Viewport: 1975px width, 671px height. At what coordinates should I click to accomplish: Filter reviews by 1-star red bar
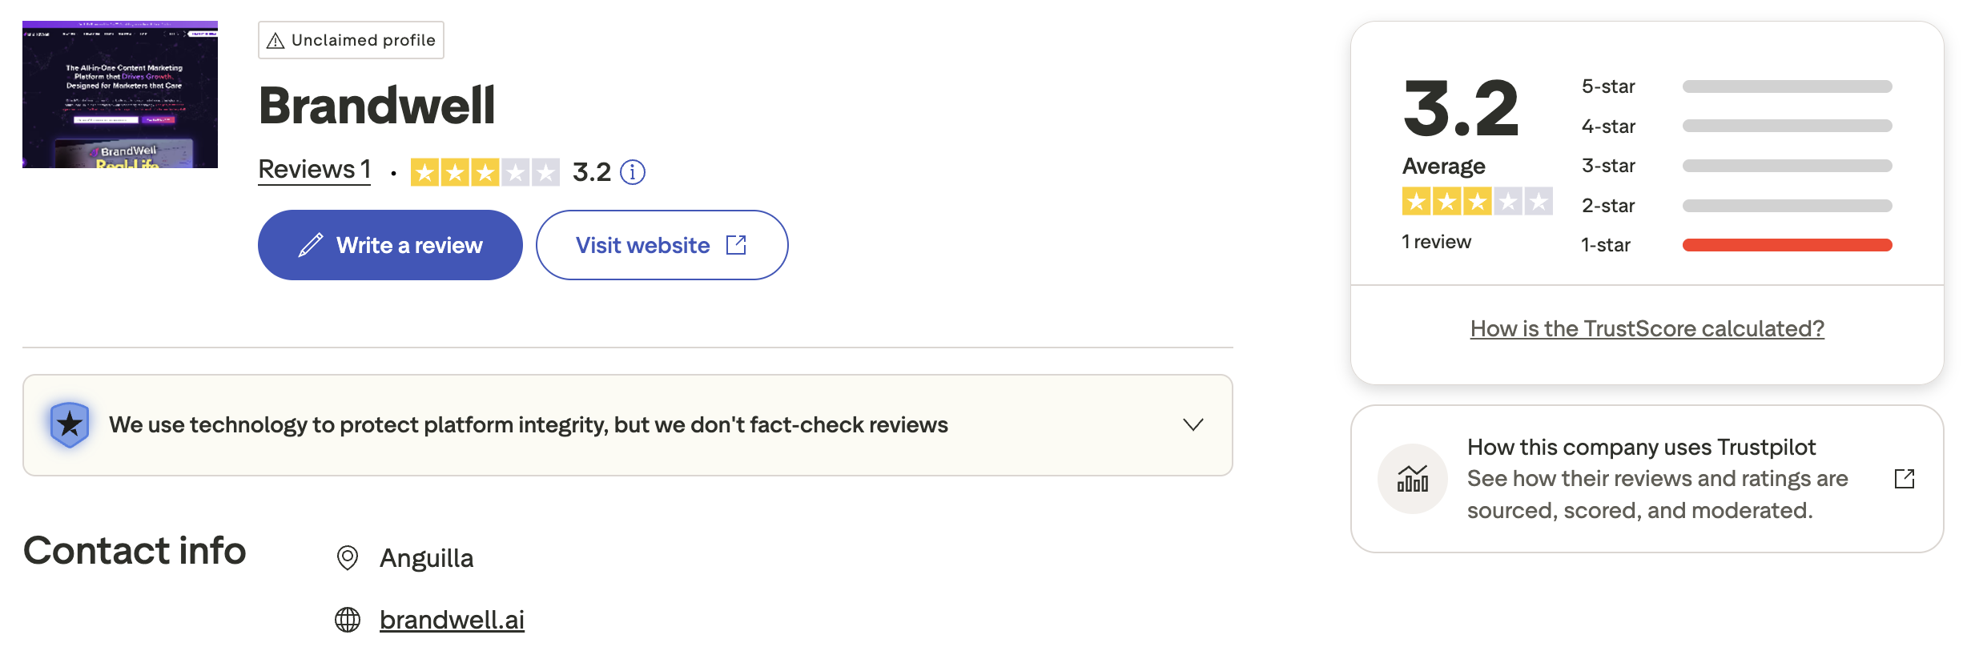(1788, 245)
